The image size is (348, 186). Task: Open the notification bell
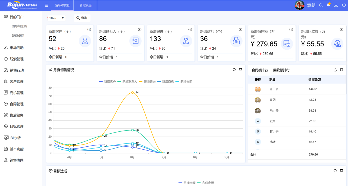coord(328,5)
